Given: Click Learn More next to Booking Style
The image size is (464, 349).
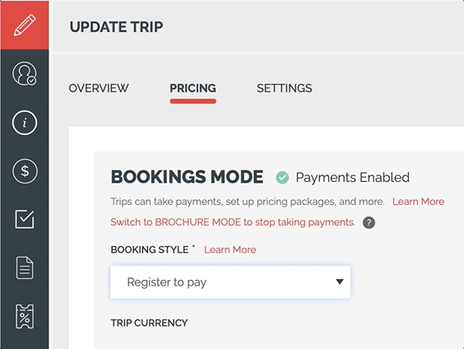Looking at the screenshot, I should tap(230, 250).
